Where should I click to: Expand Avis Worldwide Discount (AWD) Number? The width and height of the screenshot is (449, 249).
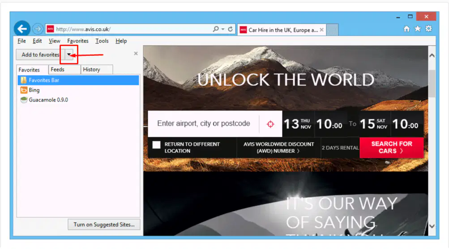[278, 148]
